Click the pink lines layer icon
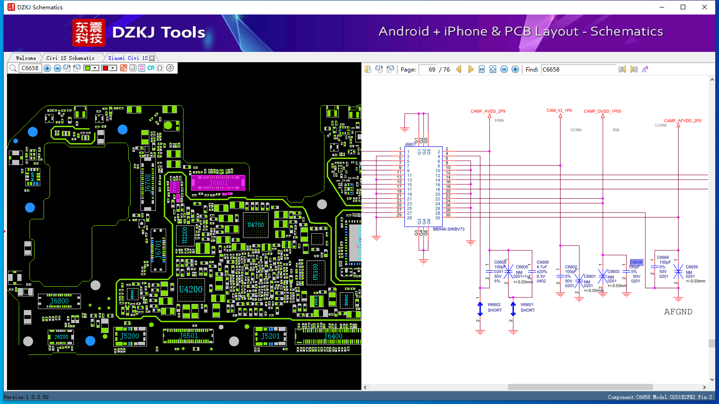This screenshot has height=404, width=719. click(142, 68)
